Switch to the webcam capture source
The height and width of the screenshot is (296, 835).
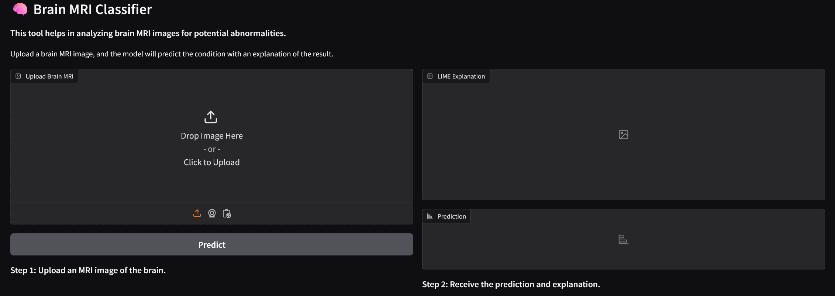[x=212, y=213]
